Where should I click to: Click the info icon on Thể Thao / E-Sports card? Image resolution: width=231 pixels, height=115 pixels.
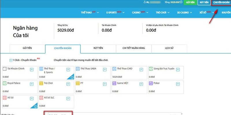72,78
